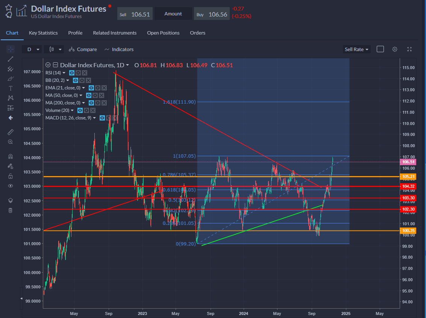The image size is (426, 318).
Task: Hide the MACD (12, 26, close, 9) indicator
Action: [102, 118]
